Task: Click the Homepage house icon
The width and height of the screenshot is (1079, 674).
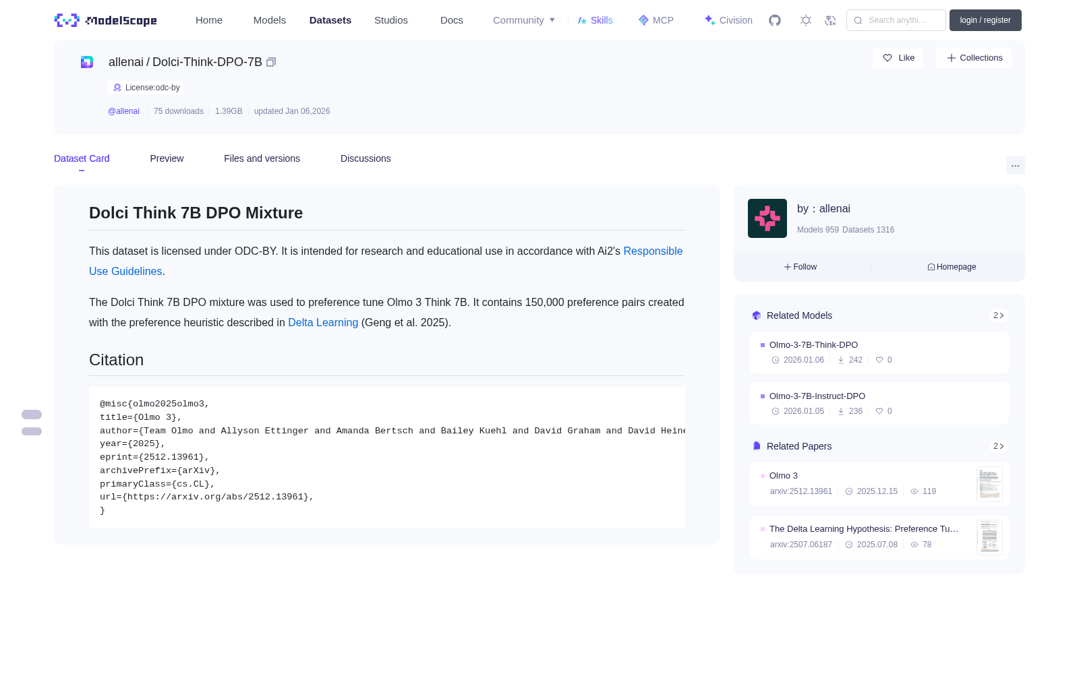Action: [x=931, y=267]
